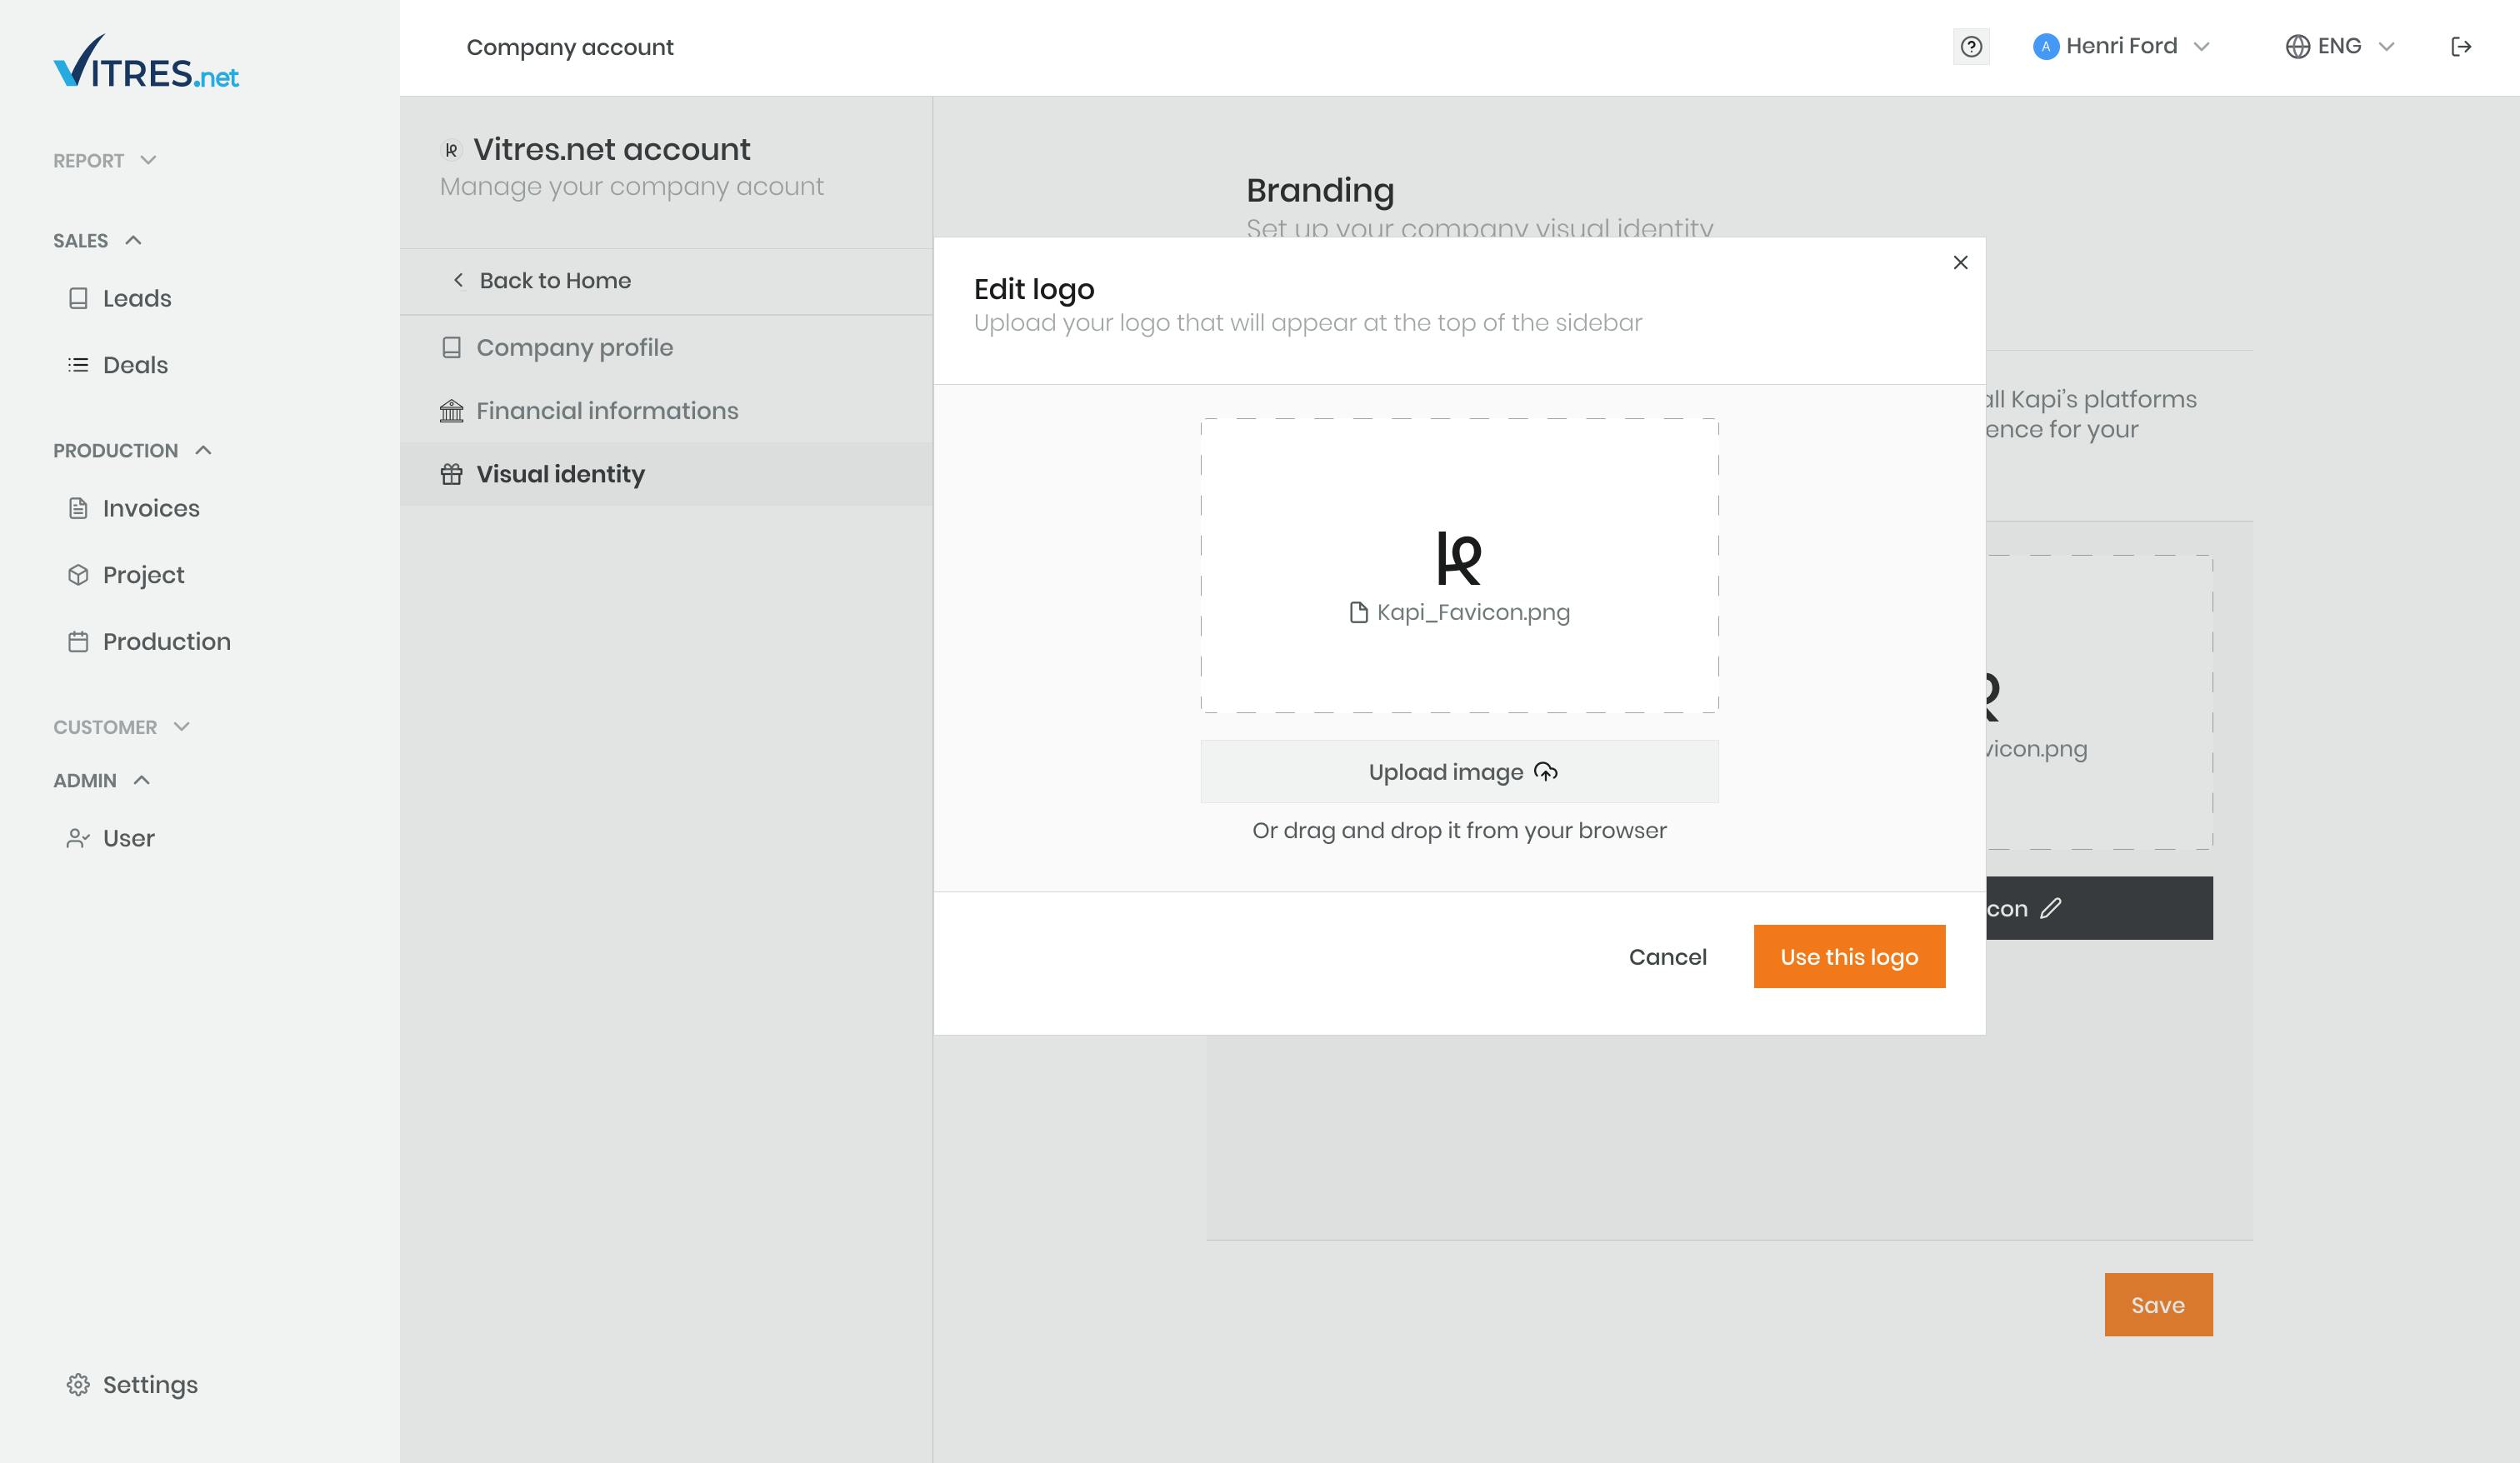
Task: Confirm with Use this logo button
Action: click(1849, 957)
